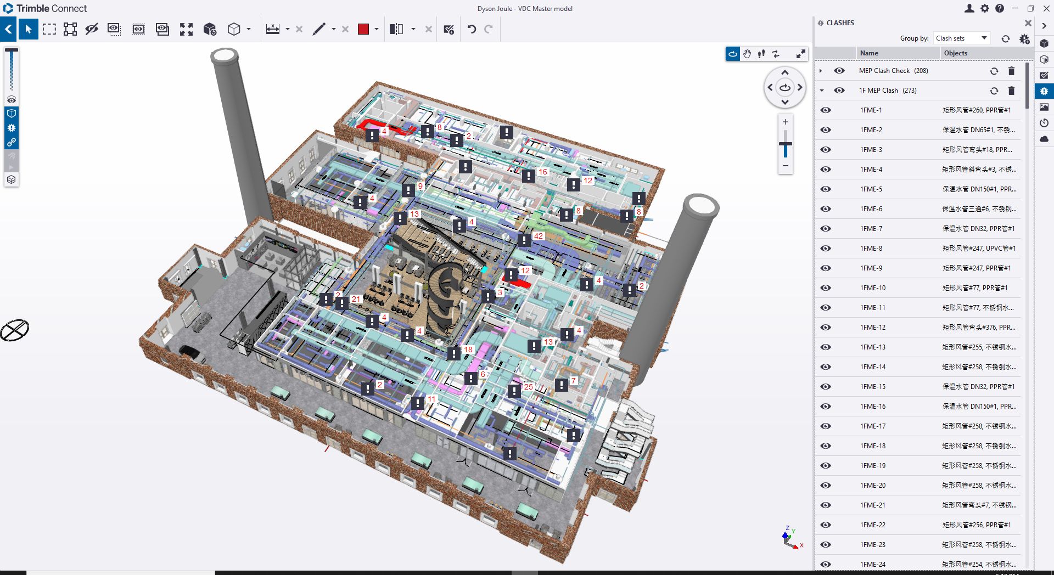This screenshot has width=1054, height=575.
Task: Refresh the 1F MEP Clash set
Action: tap(994, 91)
